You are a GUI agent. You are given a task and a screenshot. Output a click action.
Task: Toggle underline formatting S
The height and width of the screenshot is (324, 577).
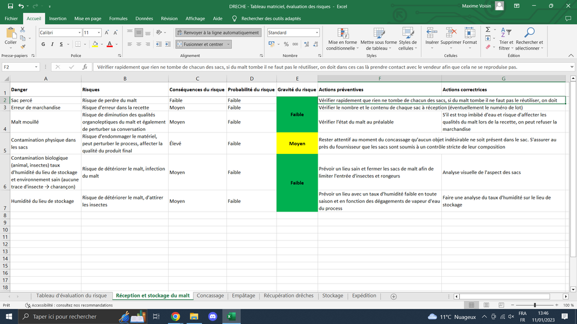tap(61, 44)
